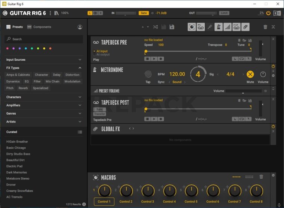Tap the fingerprint Tap tempo button
284x208 pixels.
click(x=148, y=74)
